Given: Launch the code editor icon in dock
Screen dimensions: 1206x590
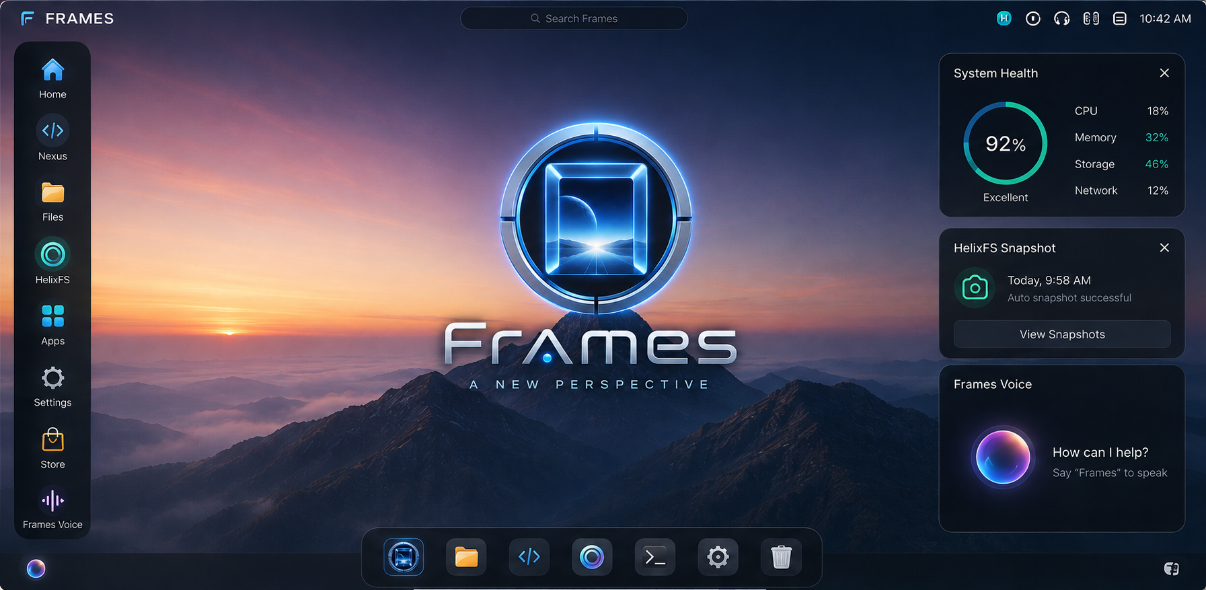Looking at the screenshot, I should [x=529, y=557].
